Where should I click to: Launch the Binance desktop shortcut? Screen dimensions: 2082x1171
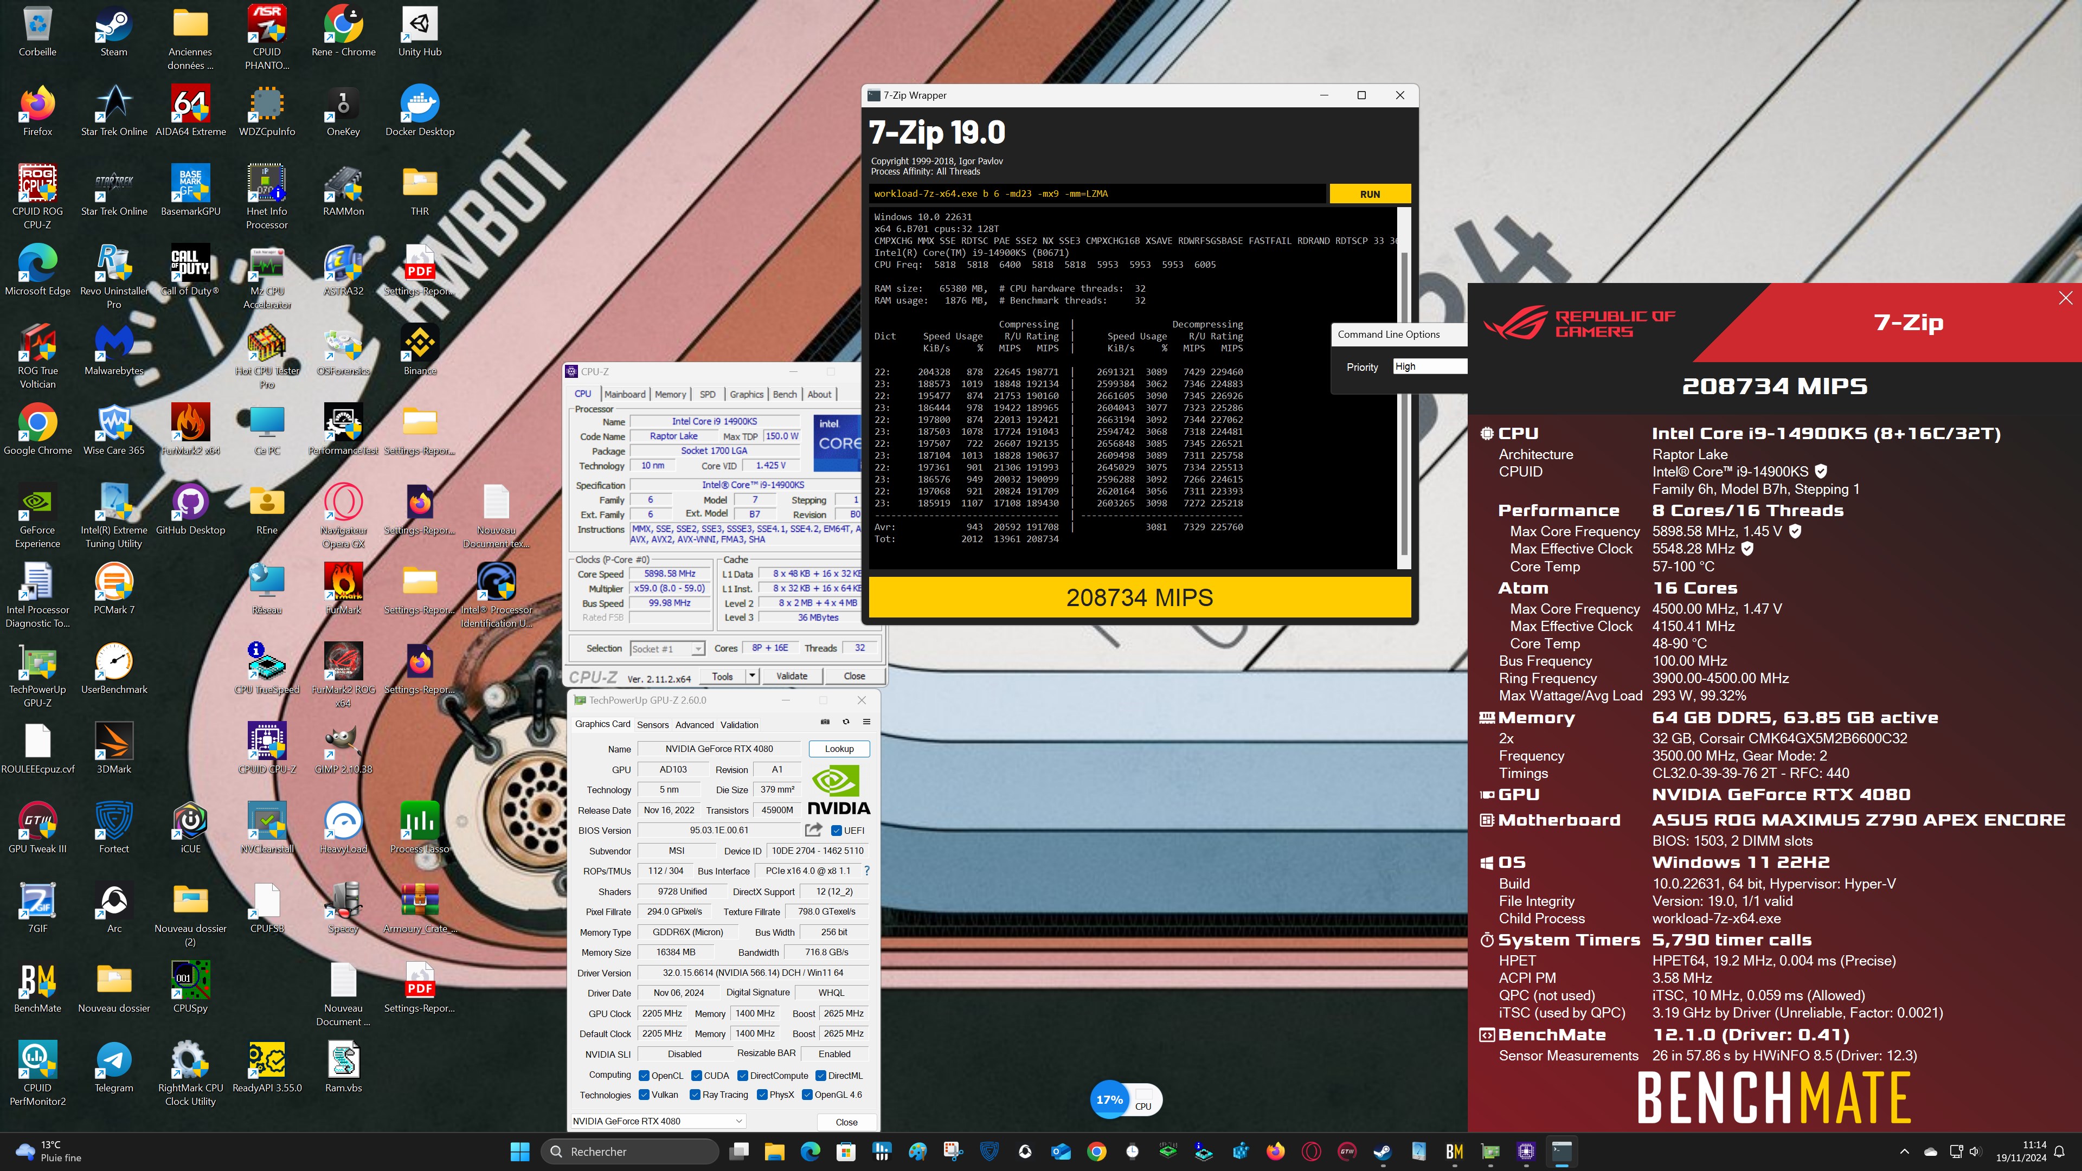420,350
